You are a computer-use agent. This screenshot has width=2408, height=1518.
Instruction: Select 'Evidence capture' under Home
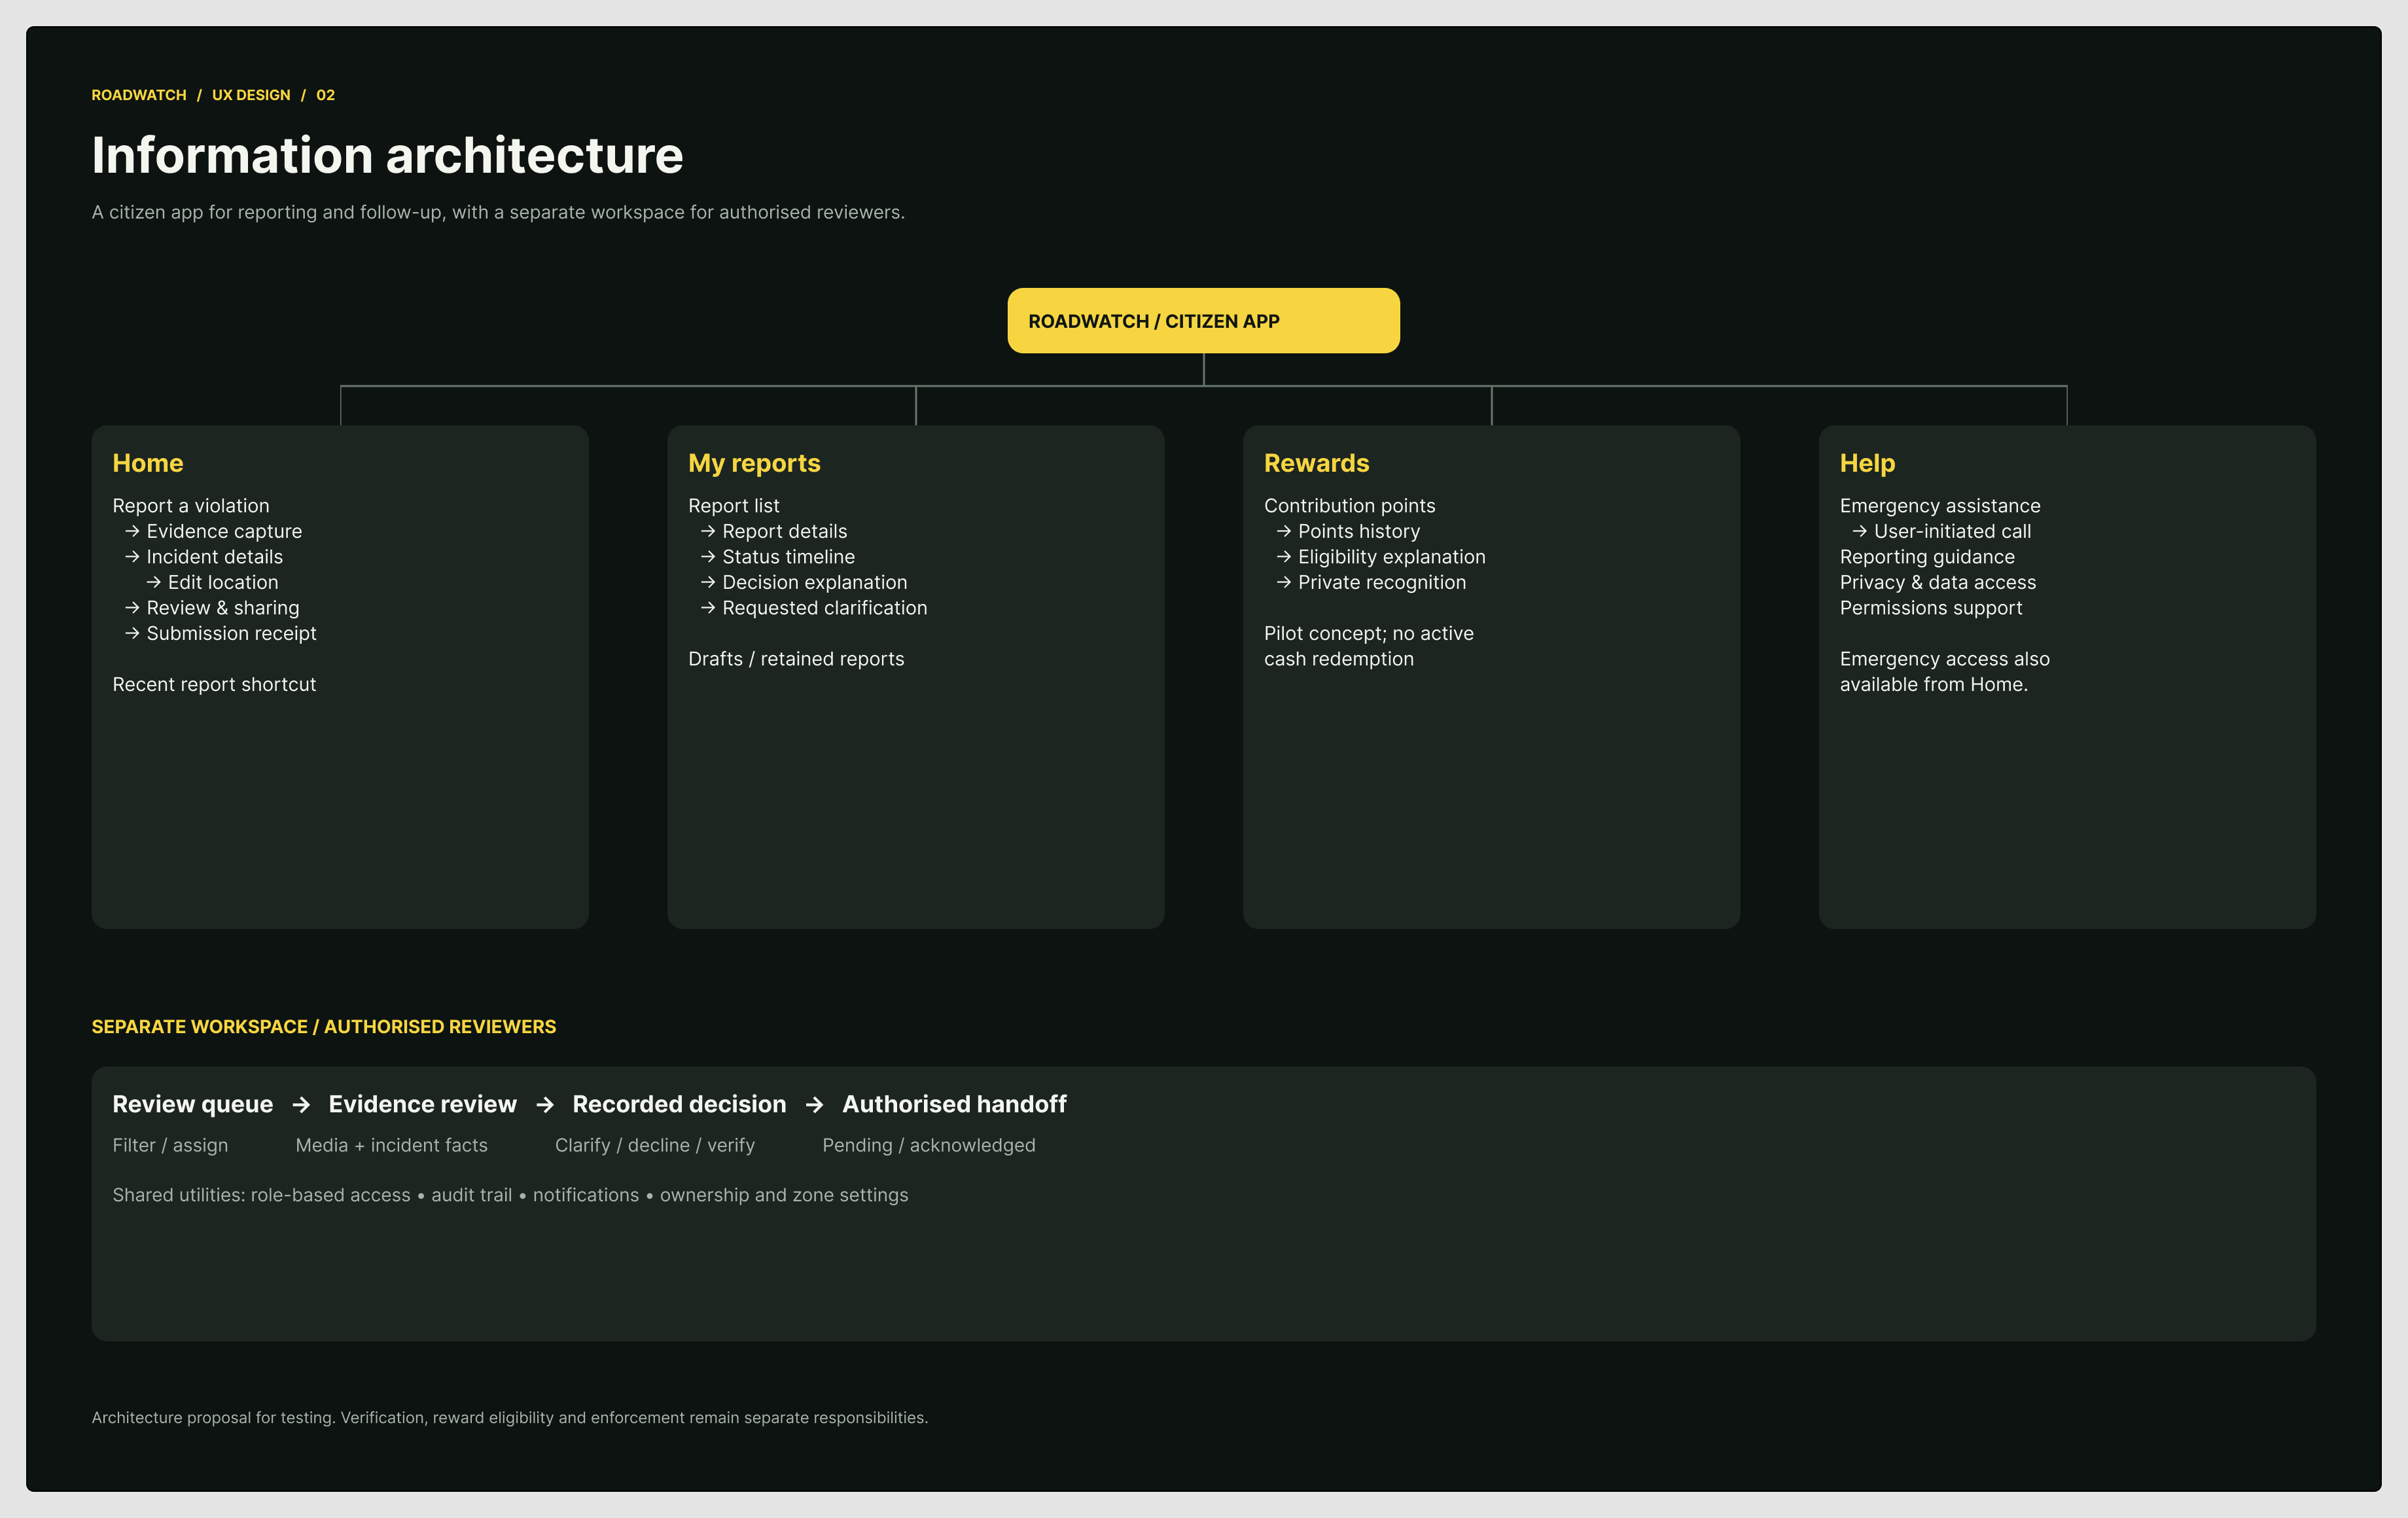point(224,531)
